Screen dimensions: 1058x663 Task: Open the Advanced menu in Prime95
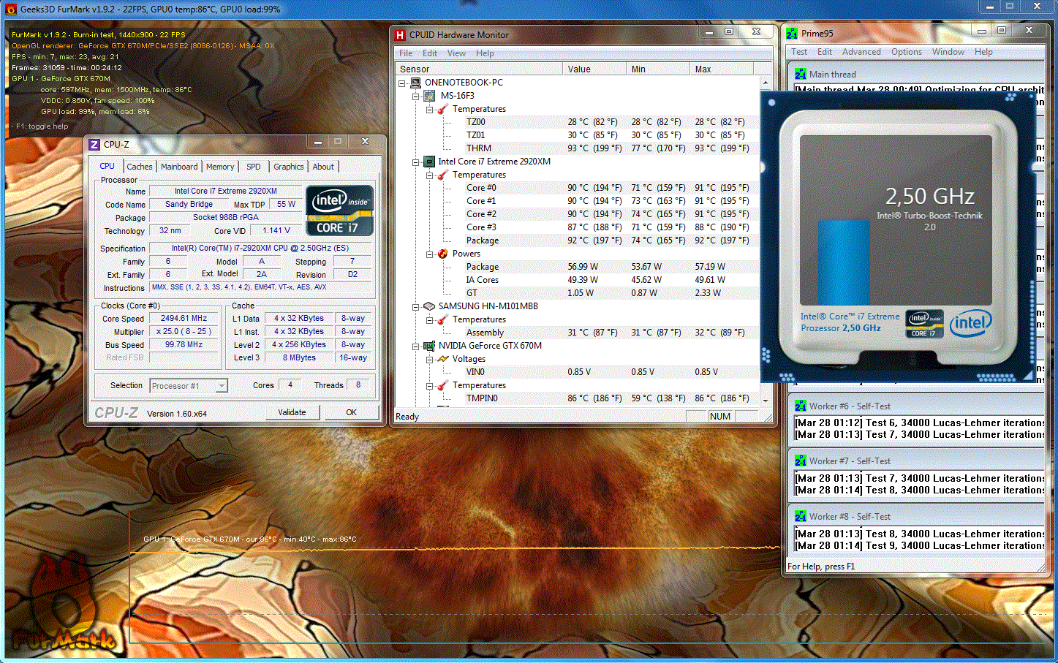(x=861, y=52)
